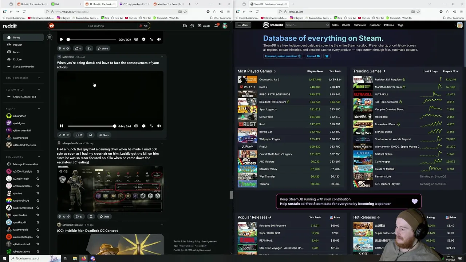Reload the SteamDB browser page

(x=257, y=12)
